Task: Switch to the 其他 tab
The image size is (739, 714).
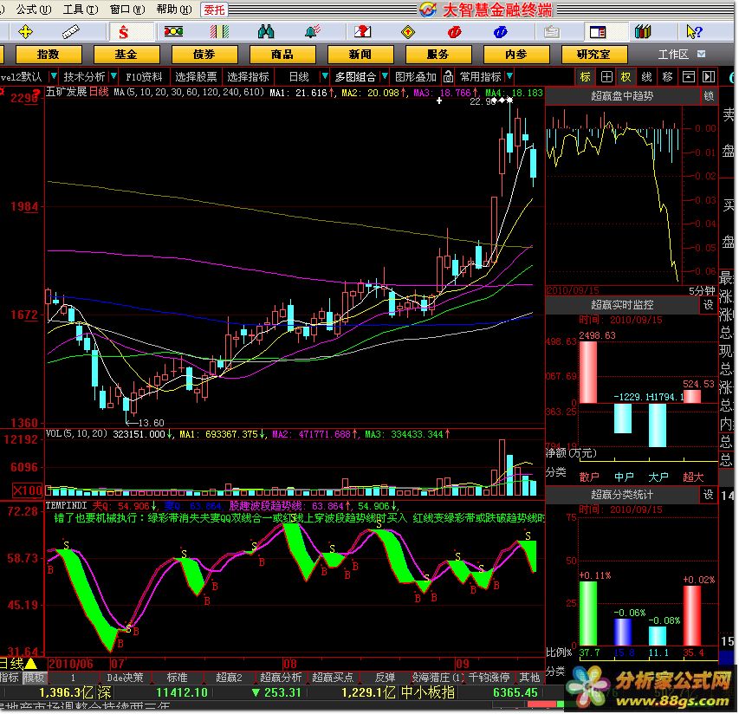Action: (529, 678)
